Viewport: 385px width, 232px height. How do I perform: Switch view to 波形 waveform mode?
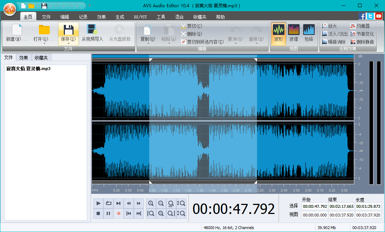(278, 33)
